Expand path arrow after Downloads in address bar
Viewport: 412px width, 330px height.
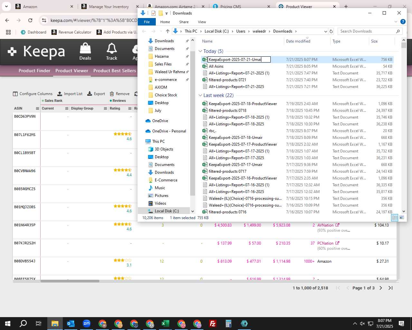[296, 31]
